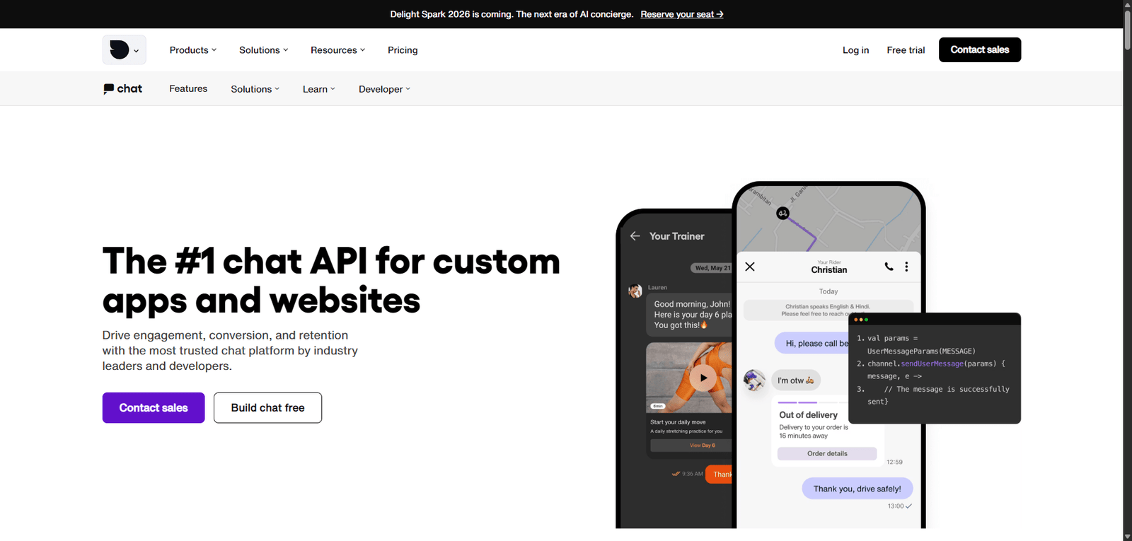Viewport: 1132px width, 541px height.
Task: Click Lauren's avatar in the trainer chat
Action: coord(635,291)
